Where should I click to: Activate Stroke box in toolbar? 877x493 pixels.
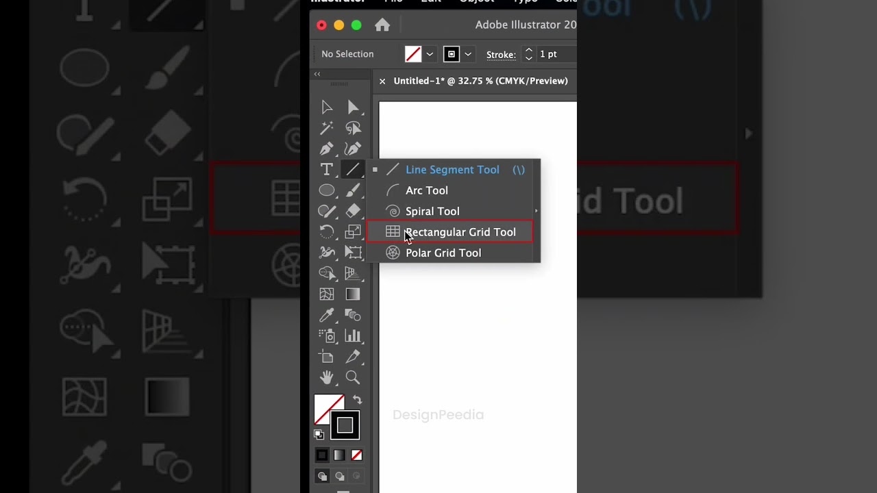[x=345, y=425]
